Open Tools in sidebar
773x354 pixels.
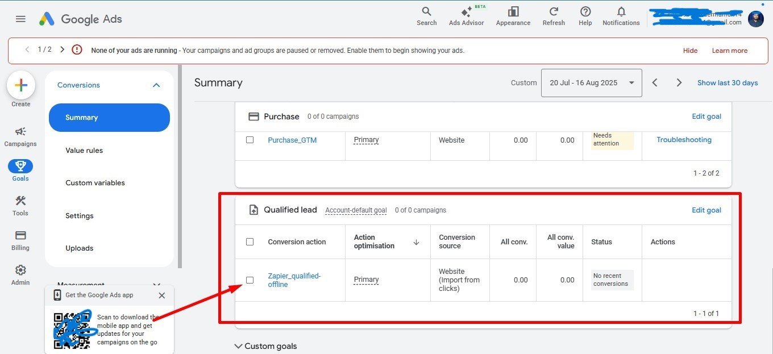pos(20,205)
